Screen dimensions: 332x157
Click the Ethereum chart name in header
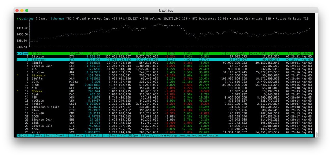point(58,19)
